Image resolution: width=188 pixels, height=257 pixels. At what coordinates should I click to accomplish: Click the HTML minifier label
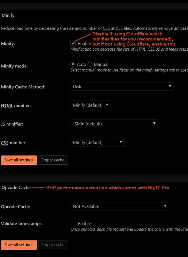point(16,105)
